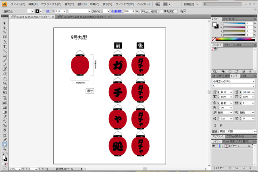
Task: Activate the Type tool
Action: pos(4,47)
